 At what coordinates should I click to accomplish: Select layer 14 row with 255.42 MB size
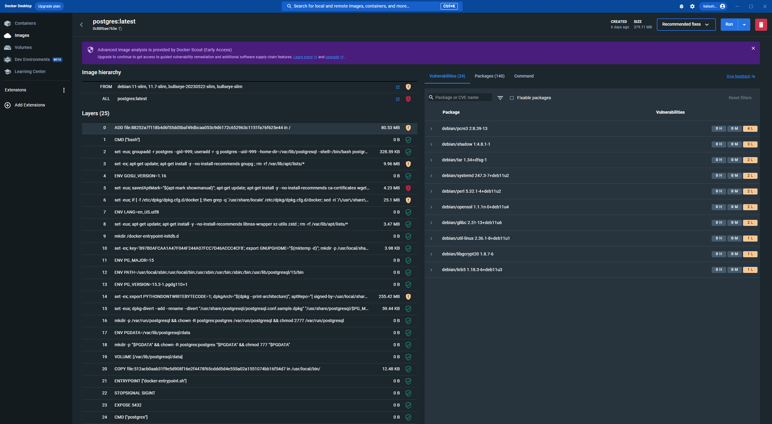click(x=250, y=297)
